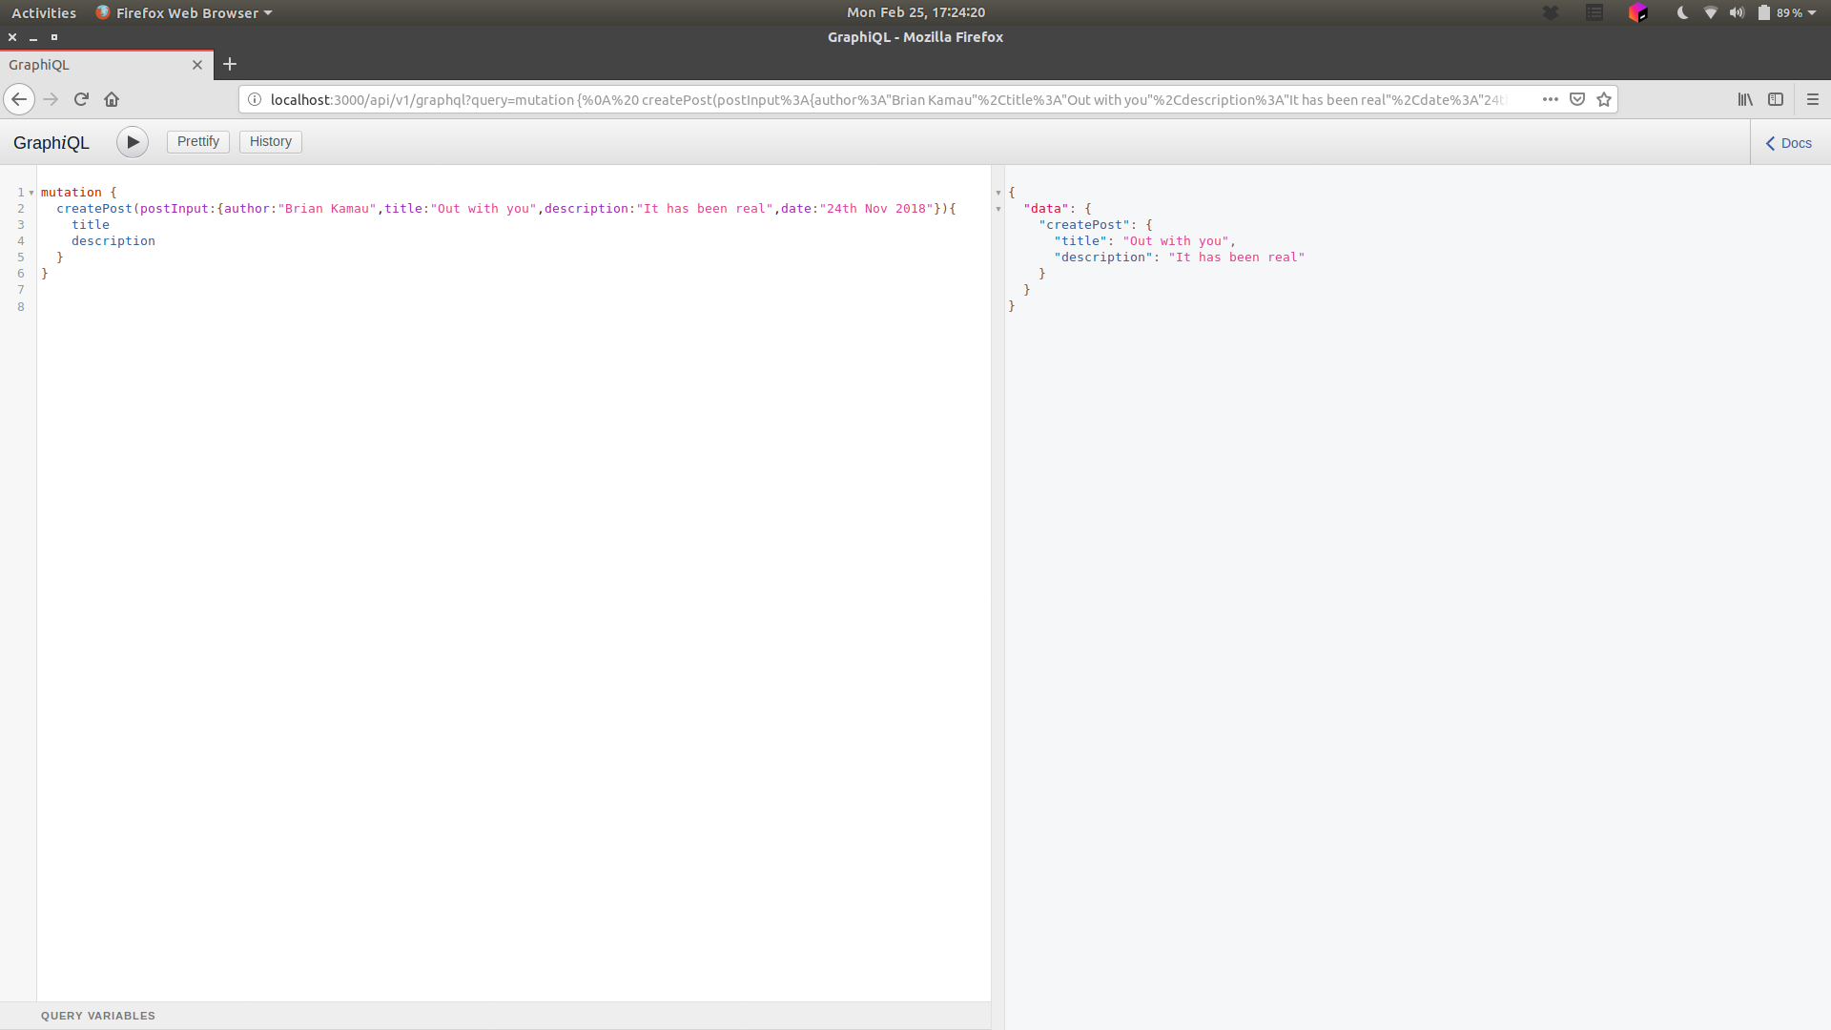Image resolution: width=1831 pixels, height=1030 pixels.
Task: Bookmark this page with star icon
Action: [1604, 99]
